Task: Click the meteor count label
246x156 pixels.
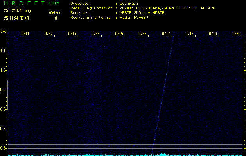Action: 55,13
